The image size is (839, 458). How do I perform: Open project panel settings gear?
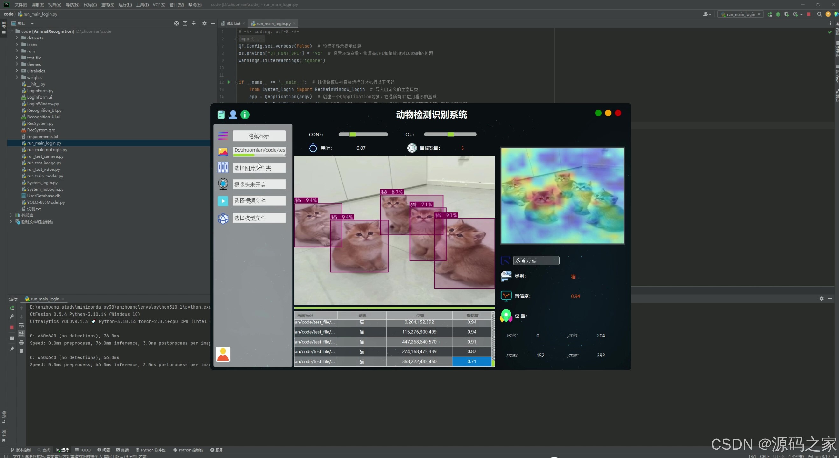204,24
